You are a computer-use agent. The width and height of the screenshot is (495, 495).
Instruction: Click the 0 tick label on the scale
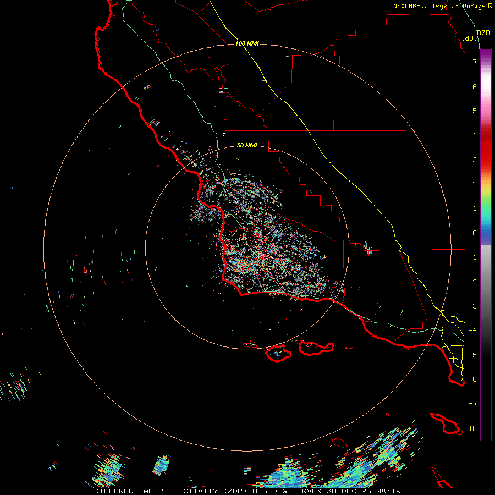(475, 233)
